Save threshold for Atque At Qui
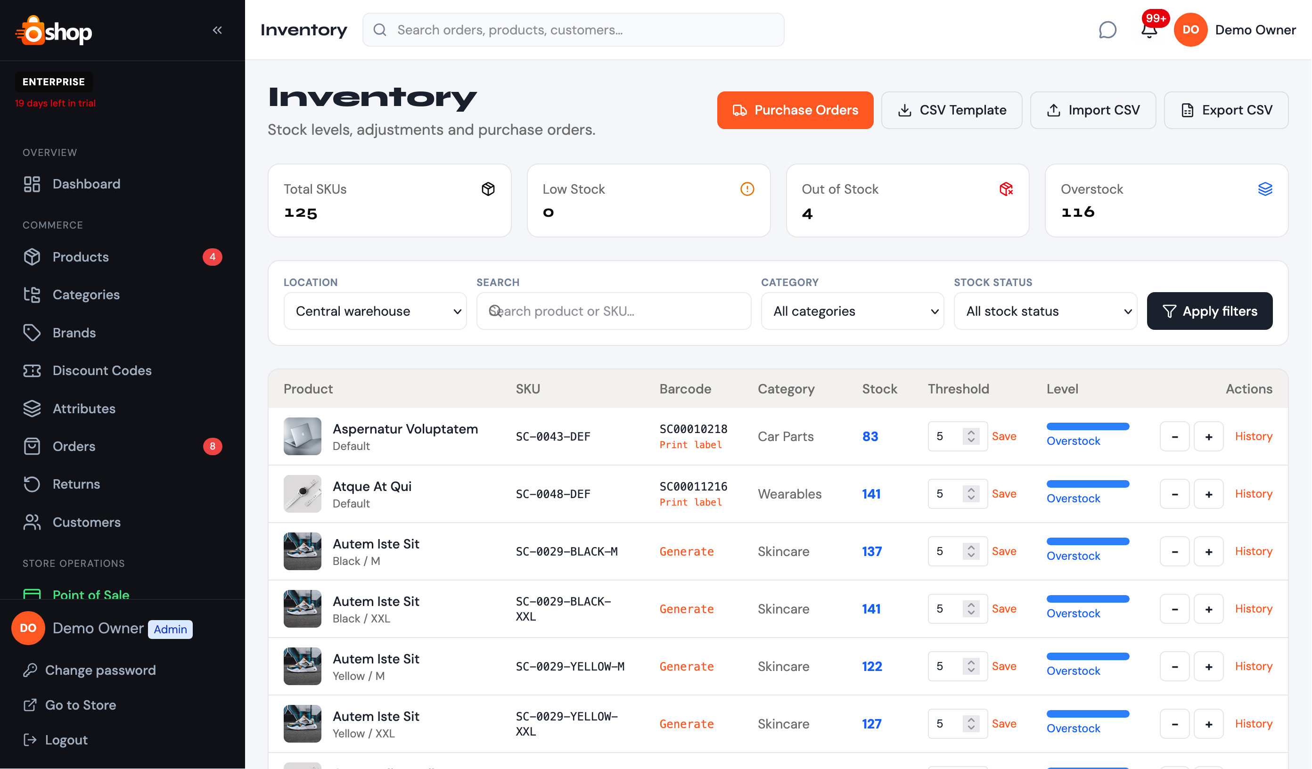This screenshot has height=769, width=1312. (x=1004, y=494)
